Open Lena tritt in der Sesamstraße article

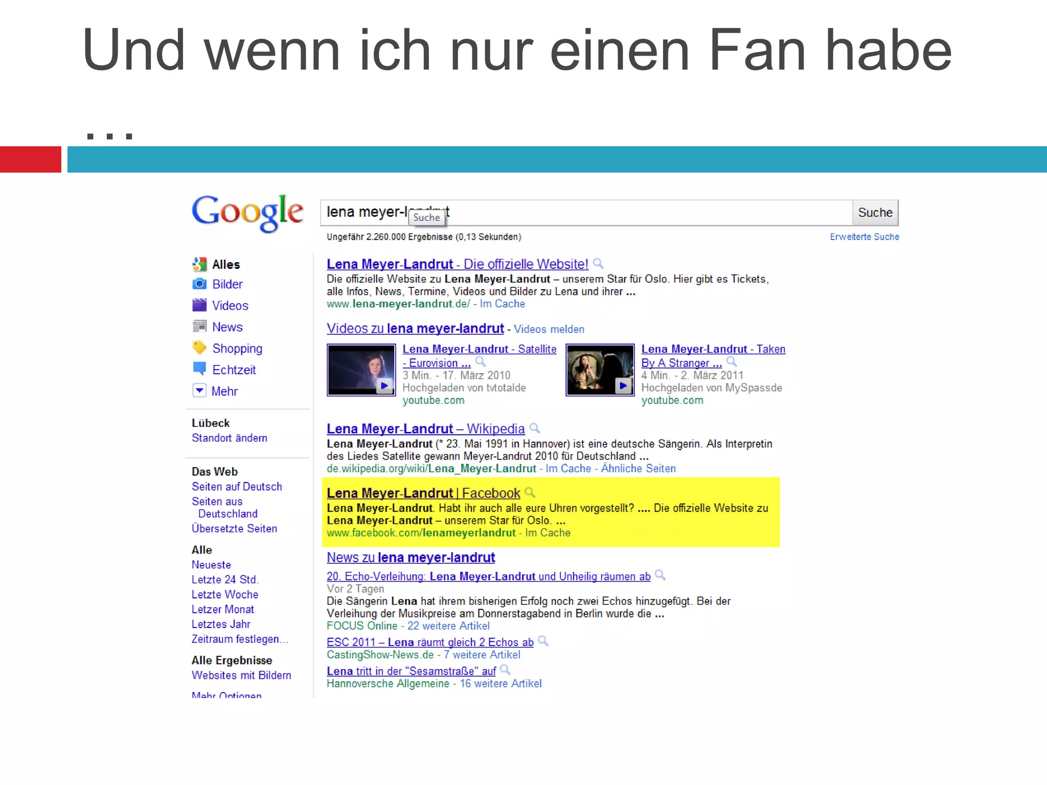(x=411, y=671)
